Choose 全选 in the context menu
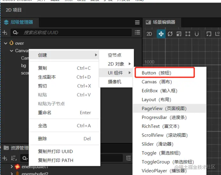Viewport: 221px width, 175px height. coord(64,125)
